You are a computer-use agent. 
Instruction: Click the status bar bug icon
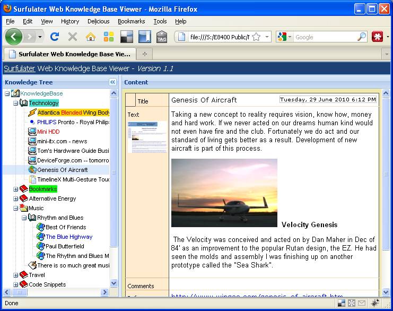[x=375, y=303]
